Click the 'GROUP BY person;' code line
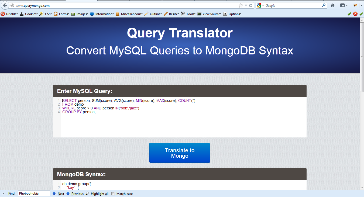This screenshot has width=364, height=197. pos(79,112)
